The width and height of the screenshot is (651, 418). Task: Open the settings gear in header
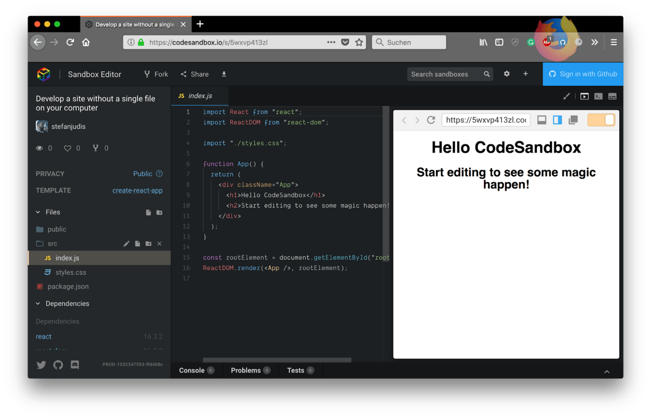click(507, 74)
